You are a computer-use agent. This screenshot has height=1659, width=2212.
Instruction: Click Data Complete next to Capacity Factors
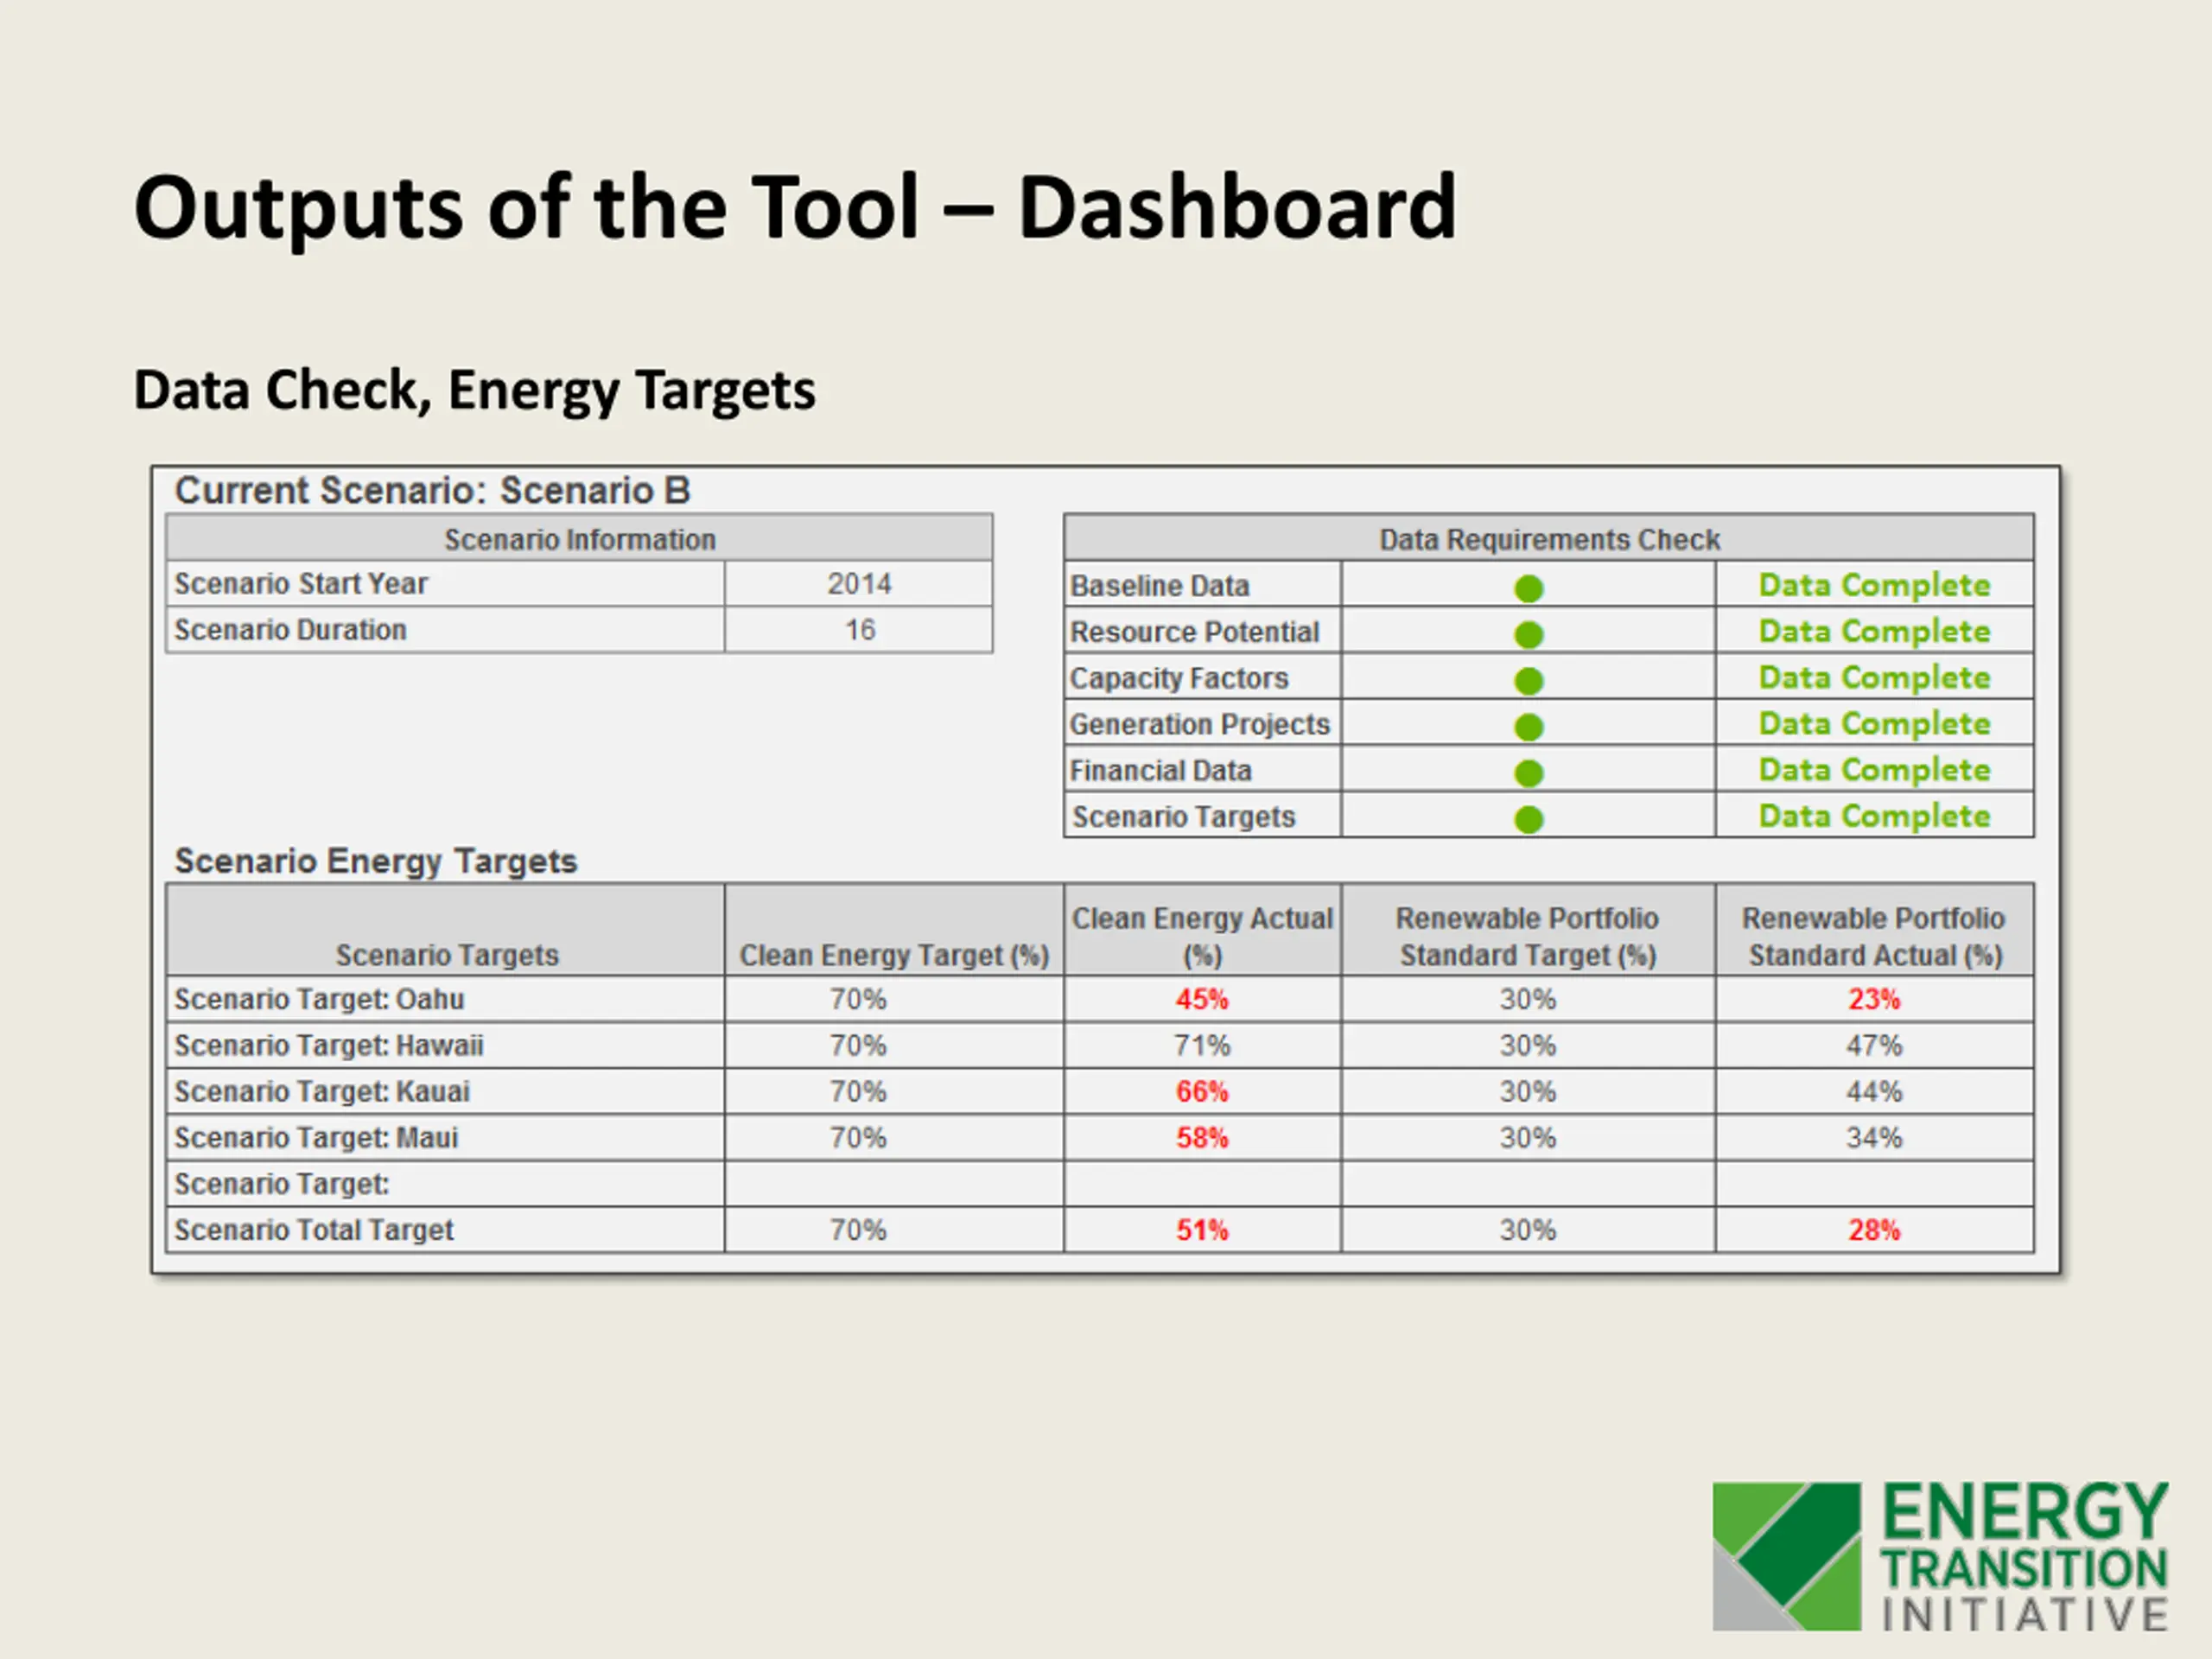(1875, 677)
